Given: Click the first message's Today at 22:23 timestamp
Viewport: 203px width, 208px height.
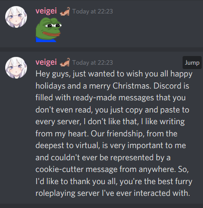Looking at the screenshot, I should tap(93, 11).
